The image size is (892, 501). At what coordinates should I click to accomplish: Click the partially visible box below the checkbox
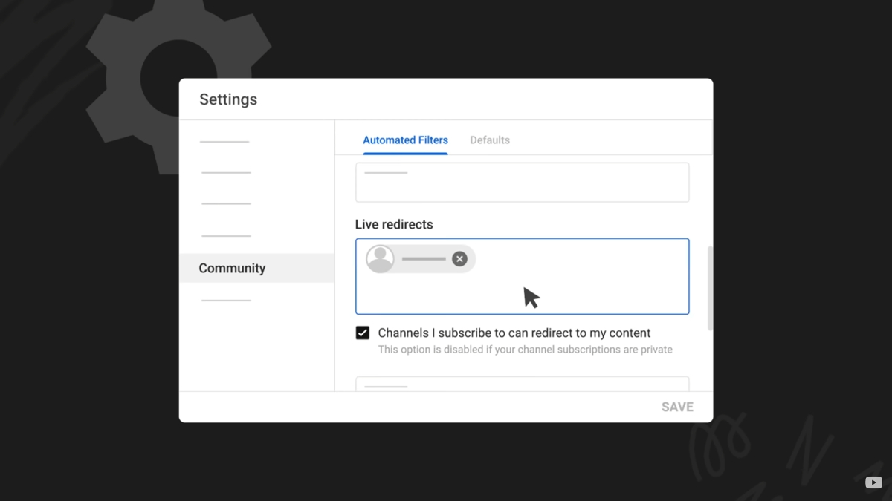[x=522, y=384]
